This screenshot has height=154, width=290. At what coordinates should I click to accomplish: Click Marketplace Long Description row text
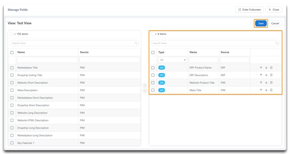coord(35,136)
